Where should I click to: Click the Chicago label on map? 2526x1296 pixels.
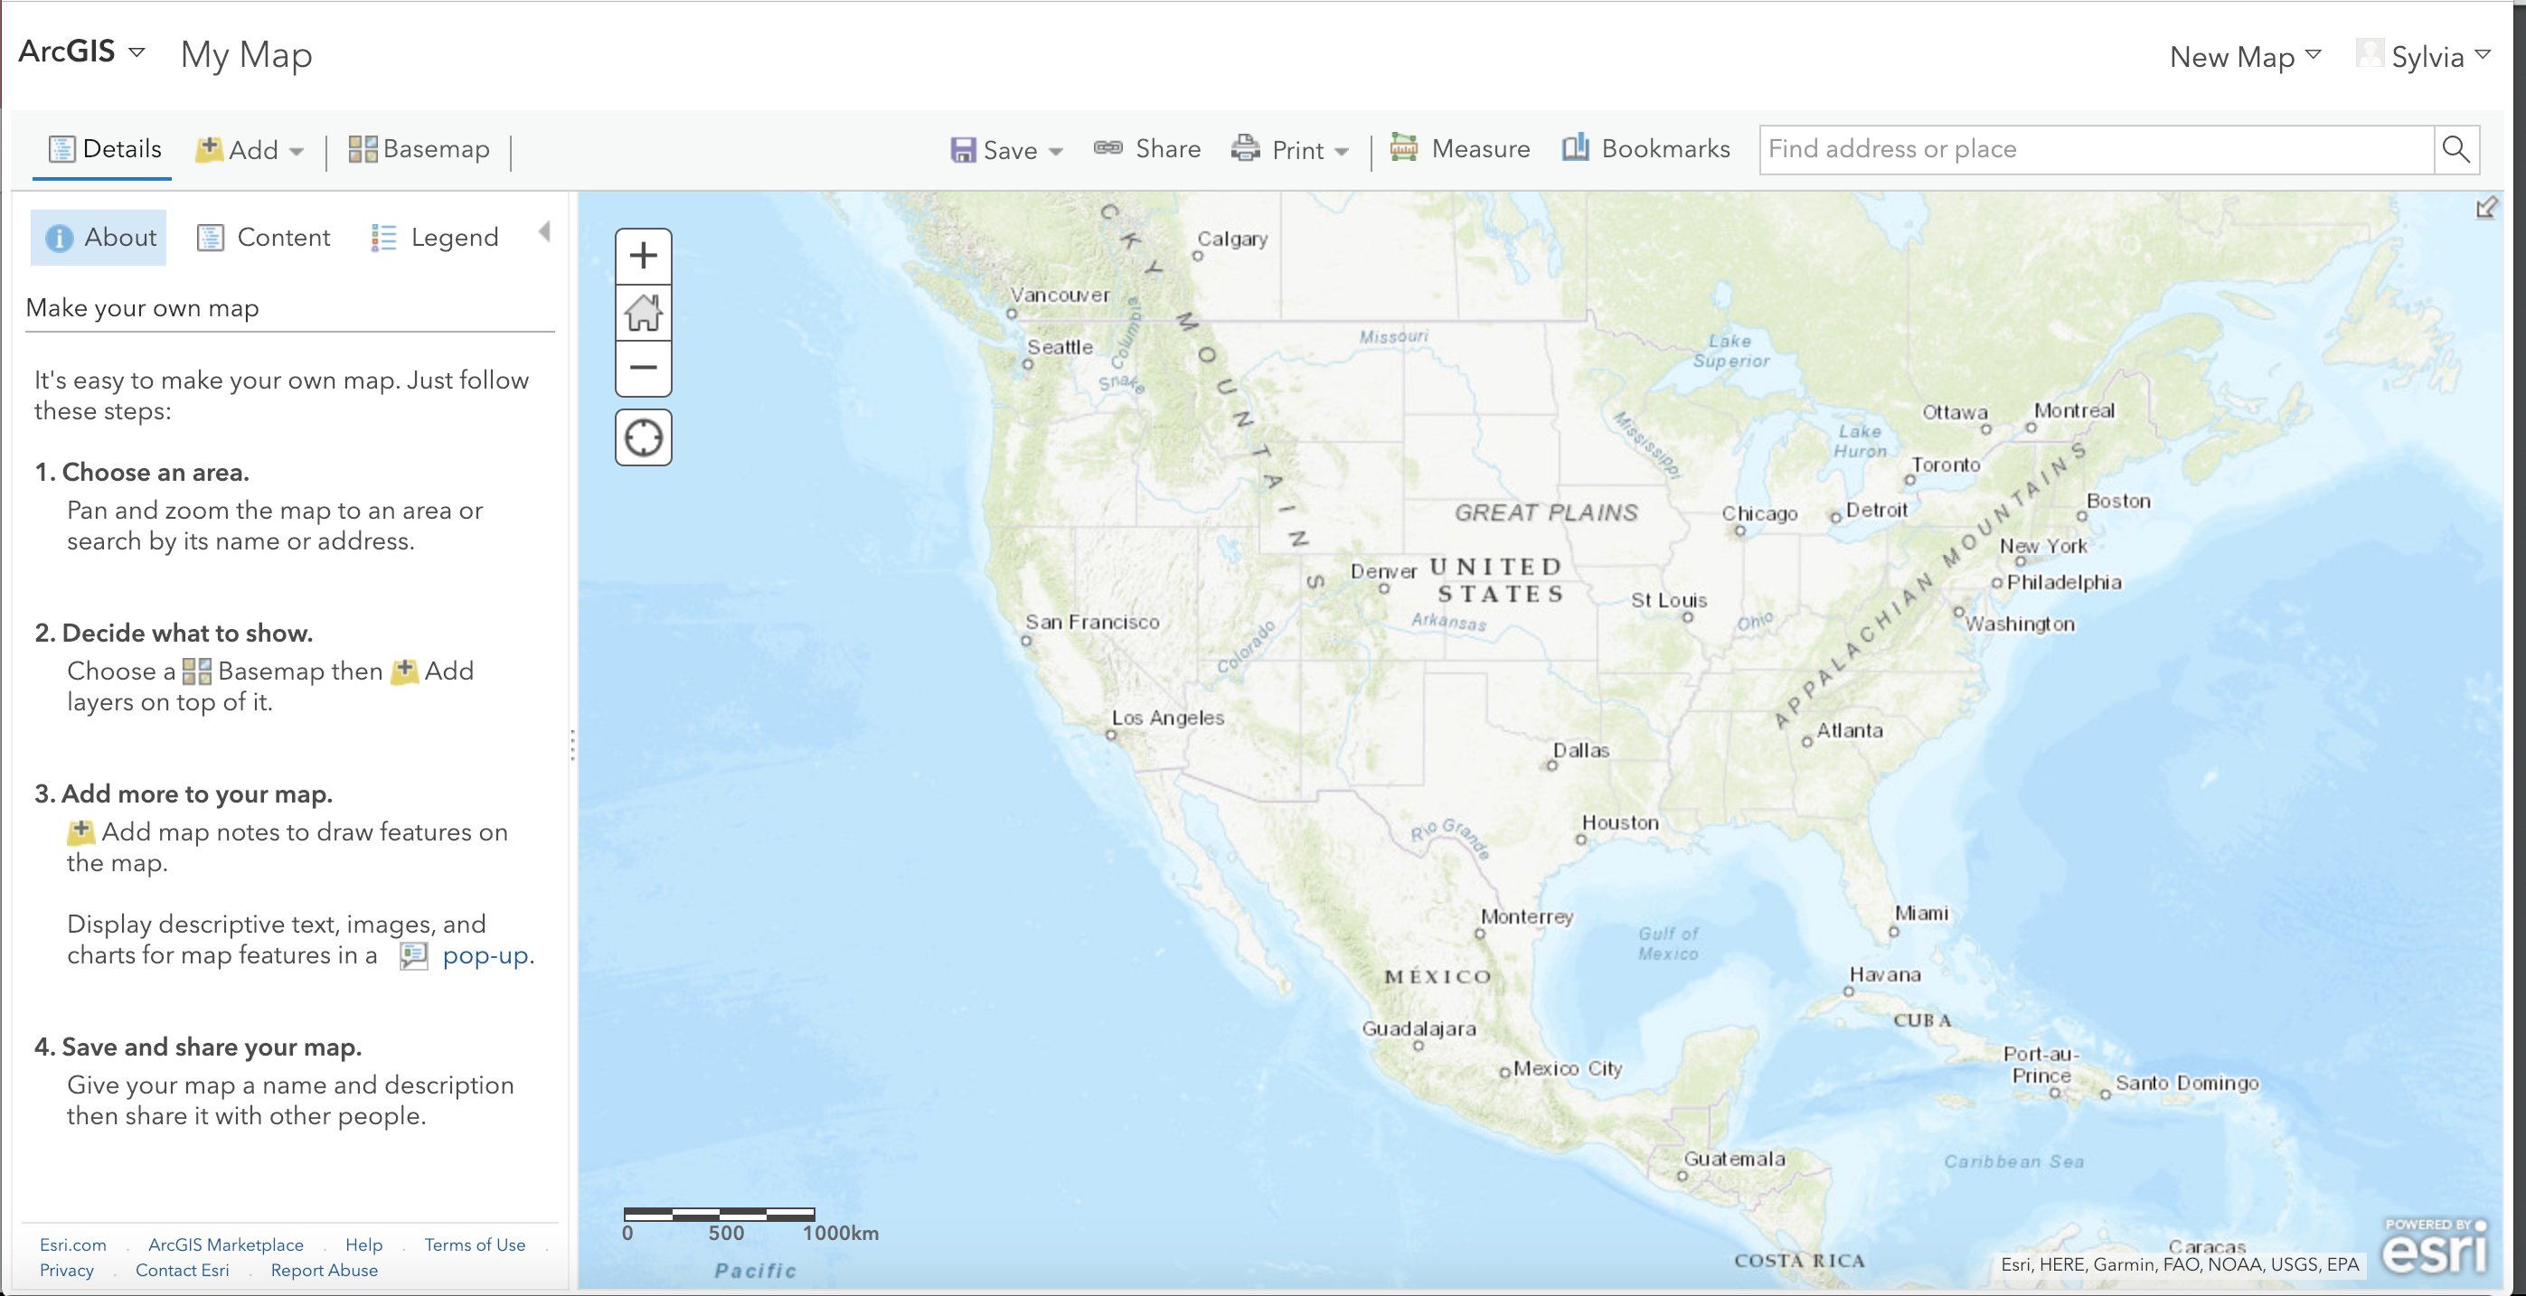(x=1760, y=513)
